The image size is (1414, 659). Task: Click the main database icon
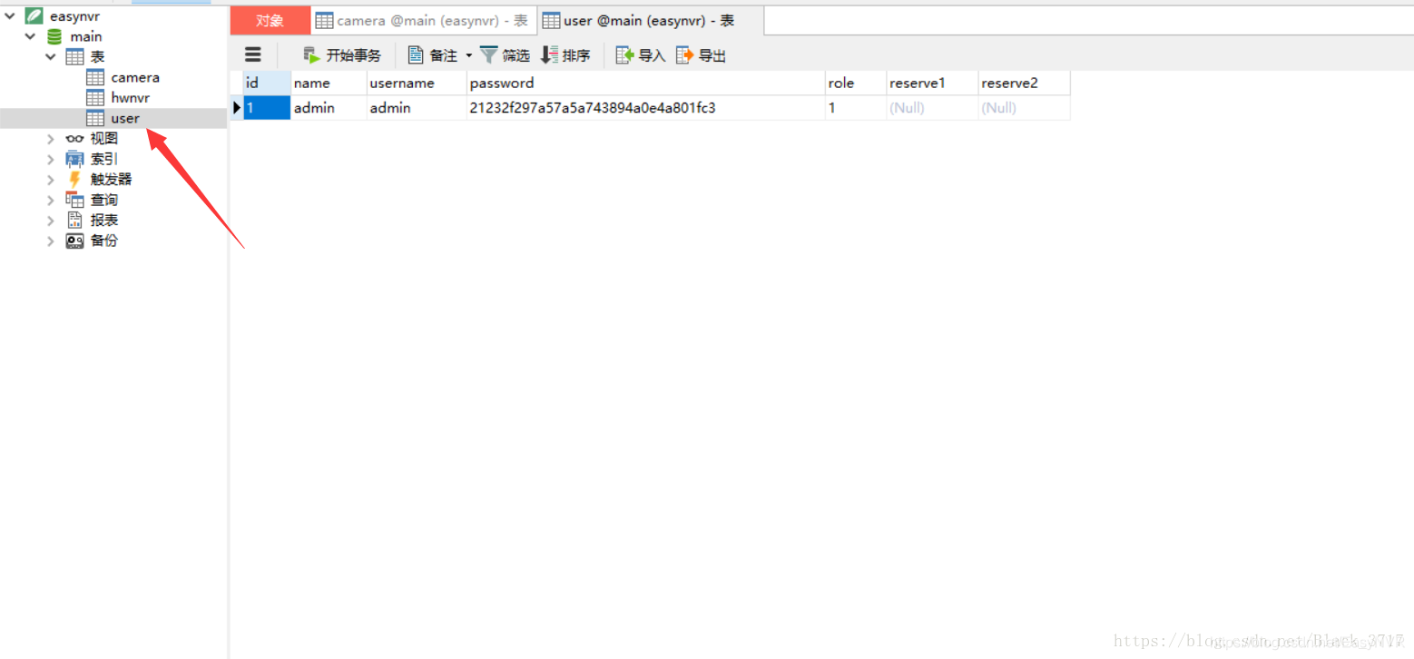(54, 36)
